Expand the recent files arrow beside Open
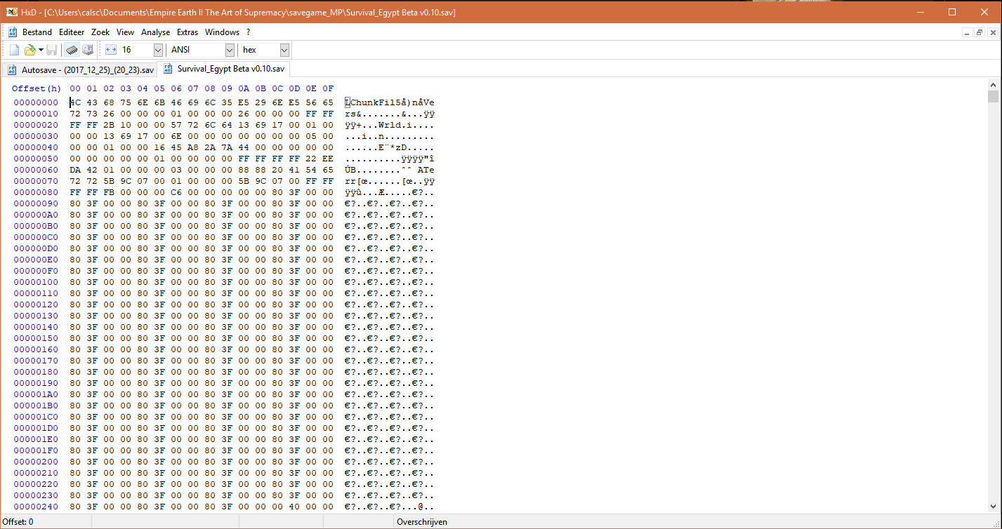Screen dimensions: 1002x529 point(41,50)
